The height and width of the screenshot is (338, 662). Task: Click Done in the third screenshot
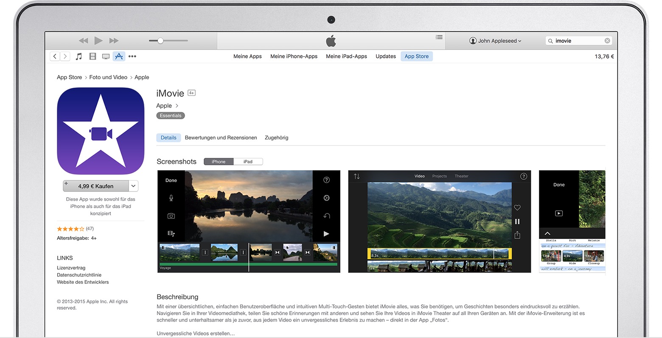pos(559,185)
